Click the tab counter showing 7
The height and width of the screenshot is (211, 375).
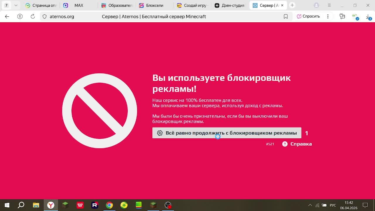[6, 5]
